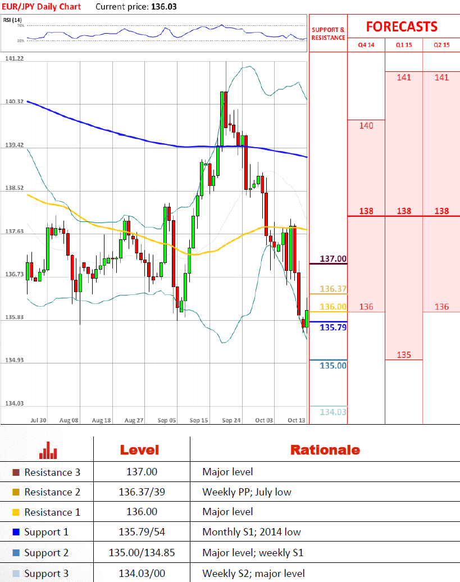Click the Resistance 2 gold swatch
The height and width of the screenshot is (582, 460).
coord(16,492)
